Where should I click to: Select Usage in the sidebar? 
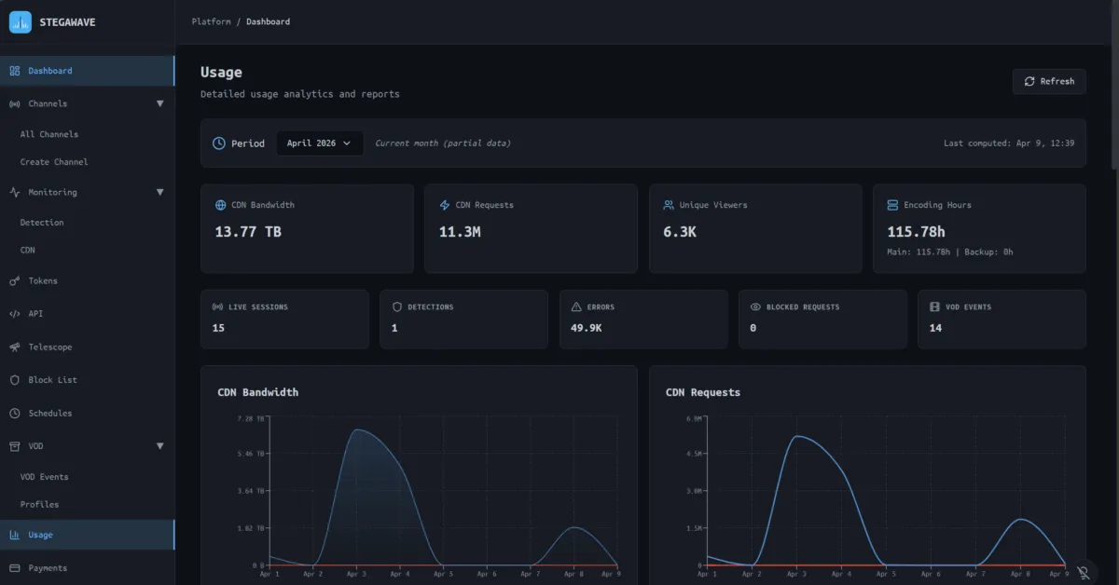[x=40, y=536]
